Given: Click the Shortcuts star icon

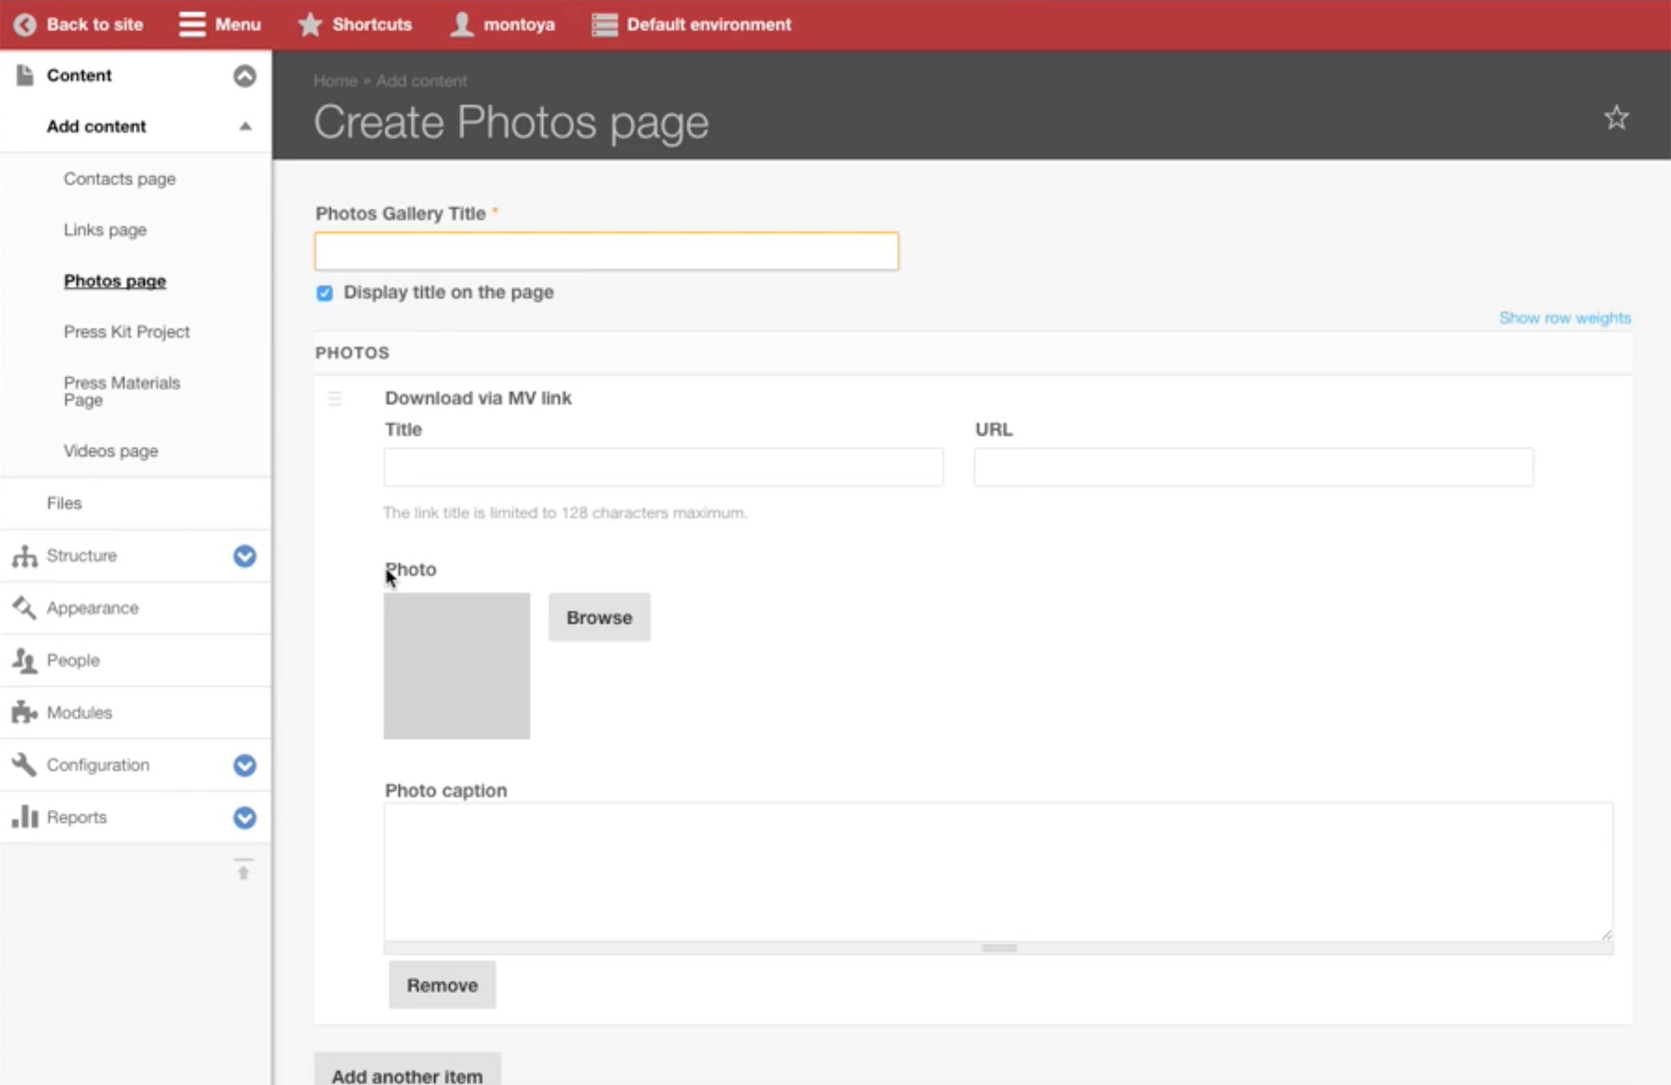Looking at the screenshot, I should tap(310, 24).
